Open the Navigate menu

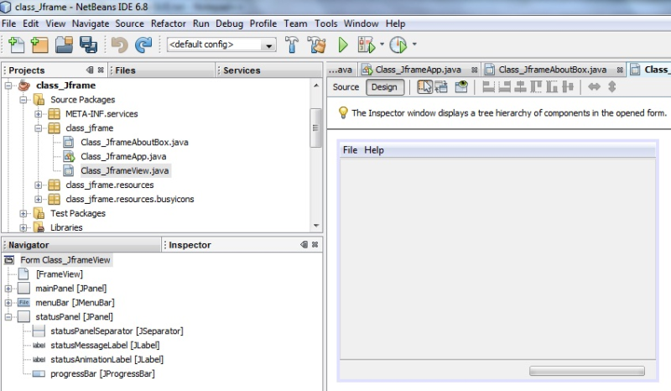tap(91, 23)
